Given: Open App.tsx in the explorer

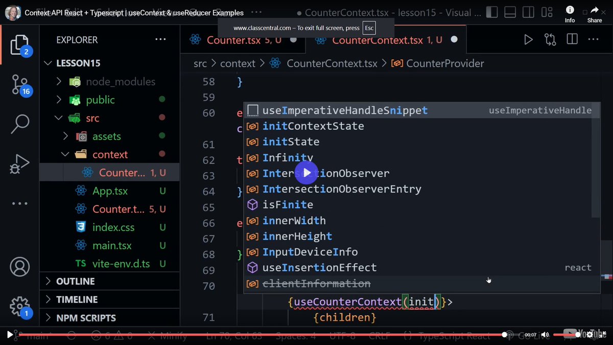Looking at the screenshot, I should click(x=109, y=191).
